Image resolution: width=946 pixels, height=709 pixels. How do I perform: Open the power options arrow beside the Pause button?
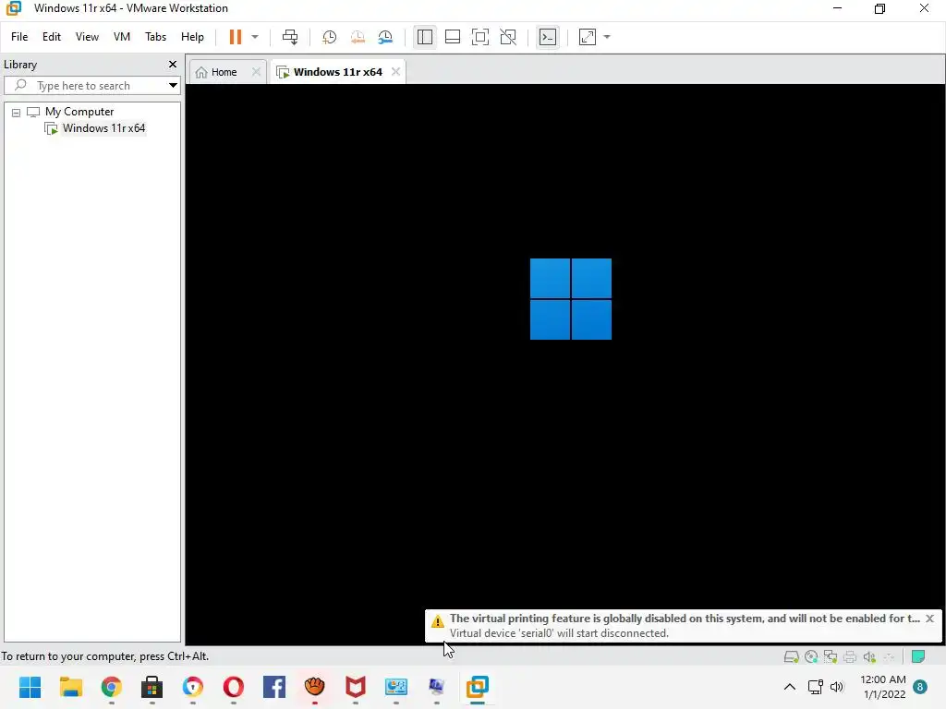click(255, 37)
